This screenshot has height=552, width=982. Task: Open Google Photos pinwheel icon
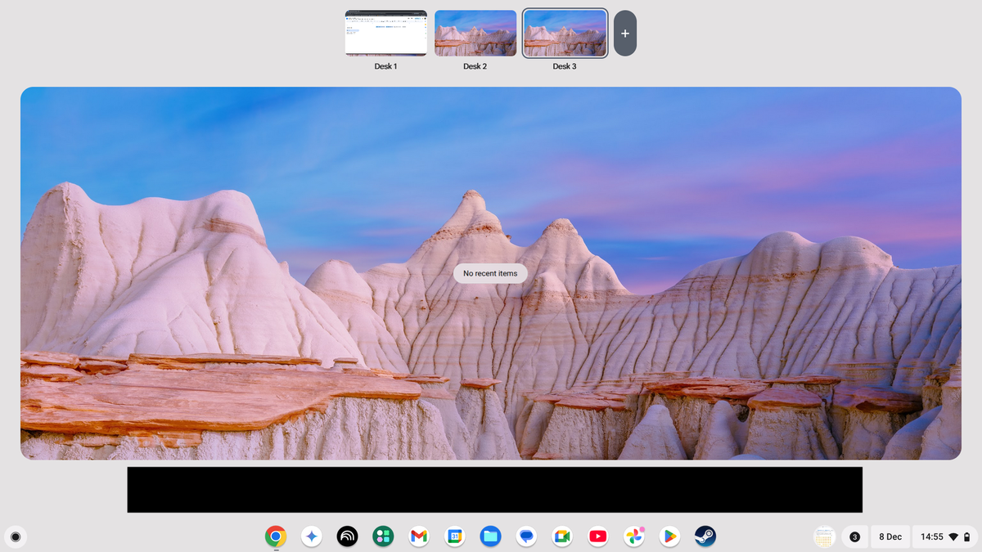[x=633, y=536]
